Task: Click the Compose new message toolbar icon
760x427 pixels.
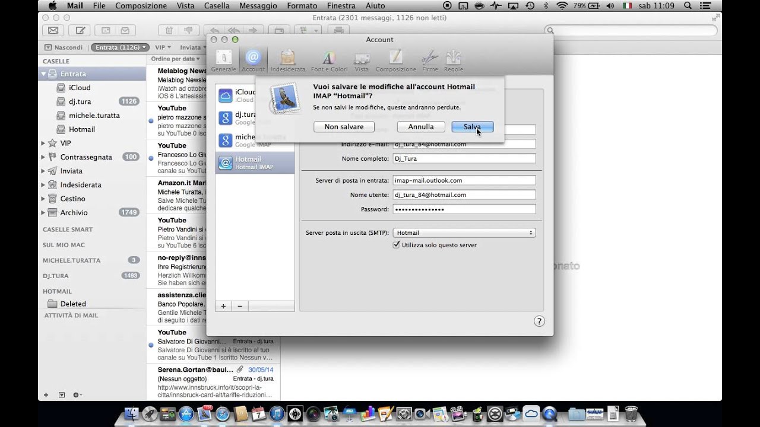Action: (x=80, y=30)
